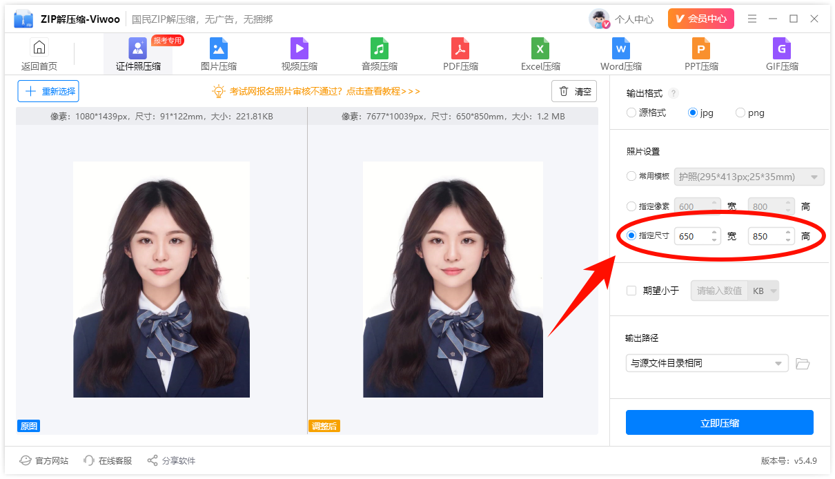Select 源格式 output format radio button
835x479 pixels.
(x=631, y=113)
